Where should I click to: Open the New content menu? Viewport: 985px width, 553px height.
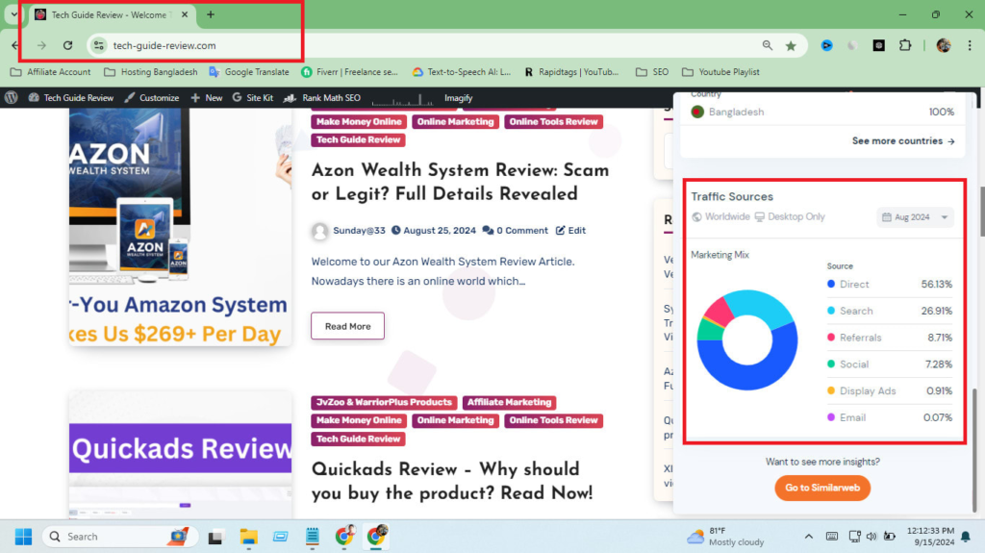click(206, 97)
